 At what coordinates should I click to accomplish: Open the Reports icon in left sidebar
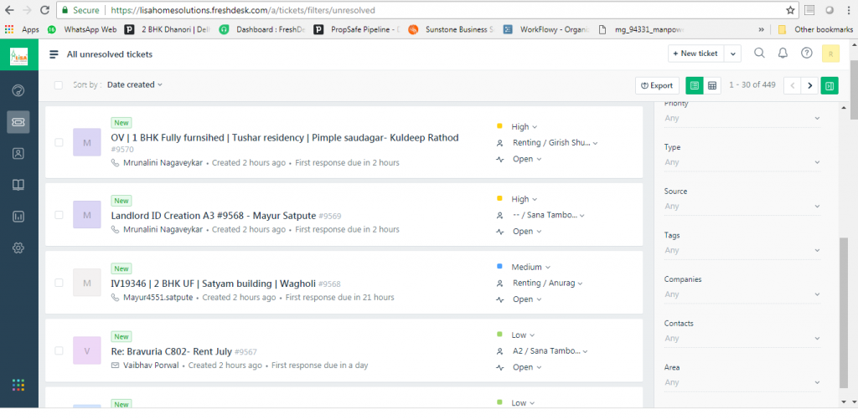pyautogui.click(x=18, y=217)
